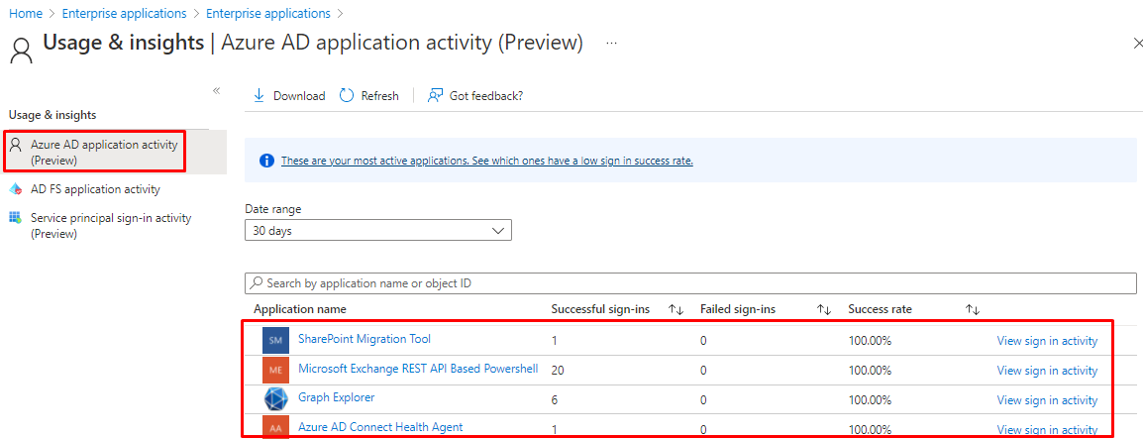
Task: Sort by Failed sign-ins column
Action: (824, 310)
